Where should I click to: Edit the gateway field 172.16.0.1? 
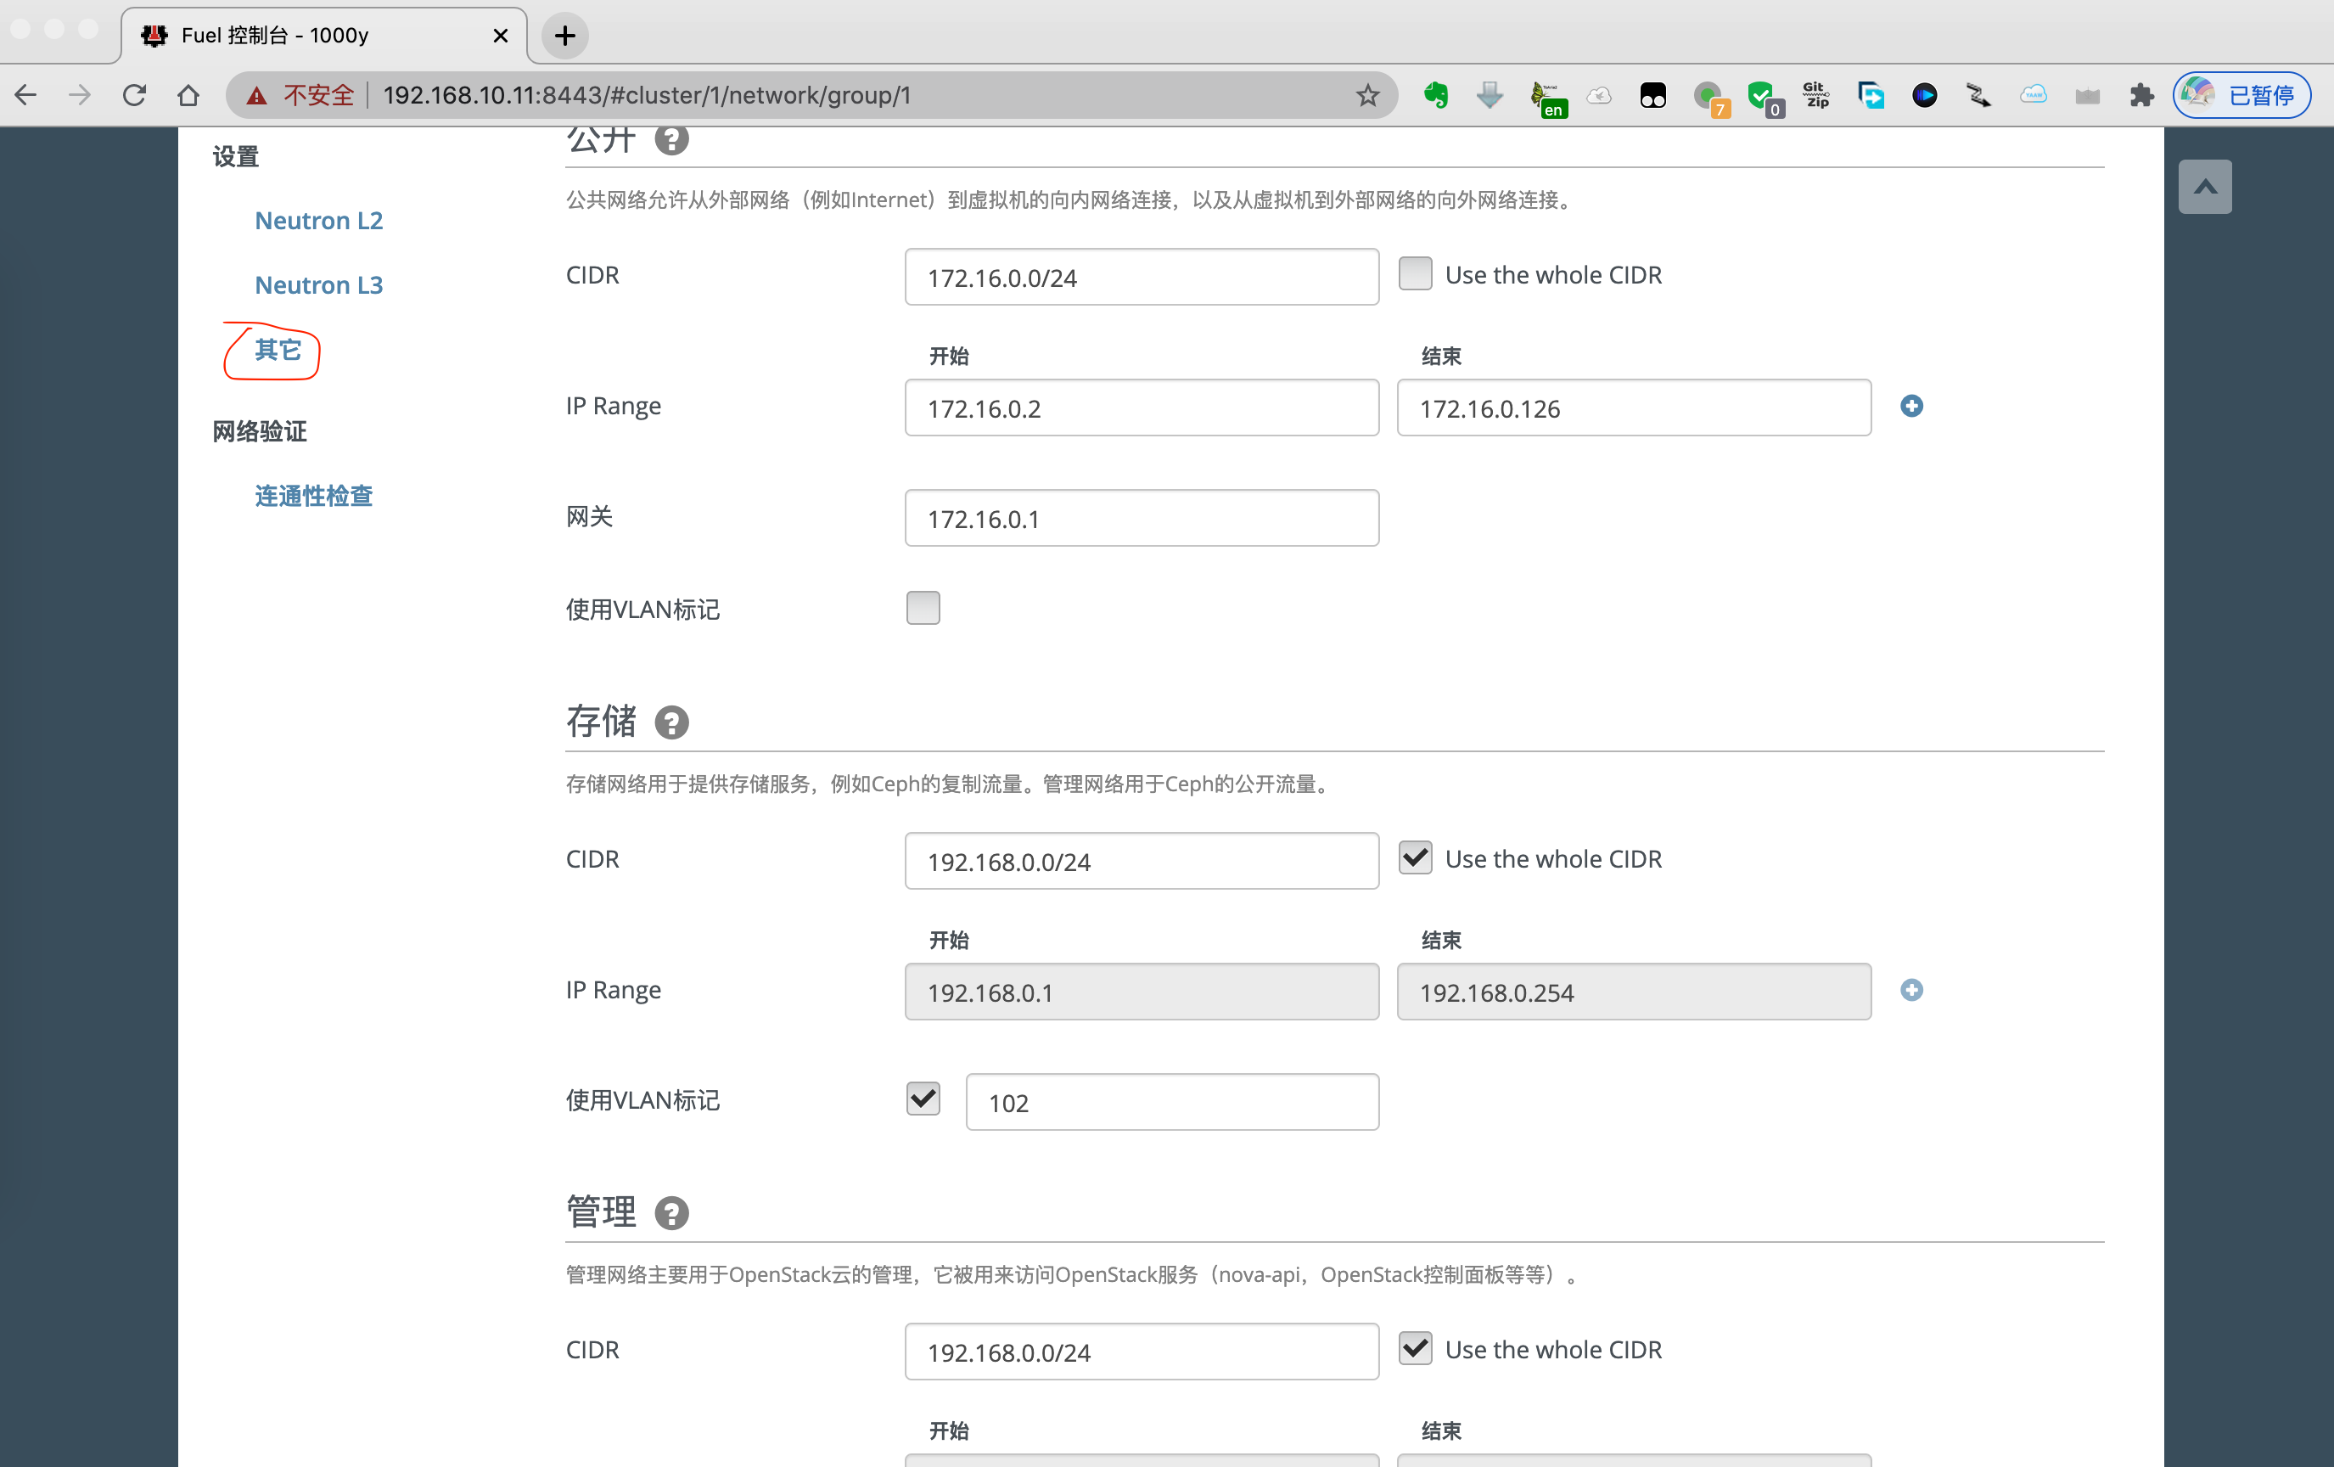[1142, 519]
